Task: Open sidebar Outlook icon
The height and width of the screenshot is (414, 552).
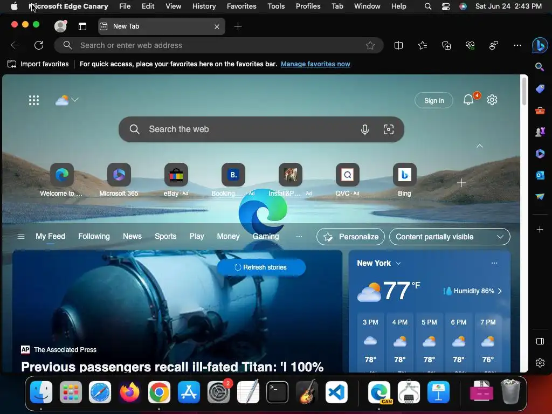Action: (540, 175)
